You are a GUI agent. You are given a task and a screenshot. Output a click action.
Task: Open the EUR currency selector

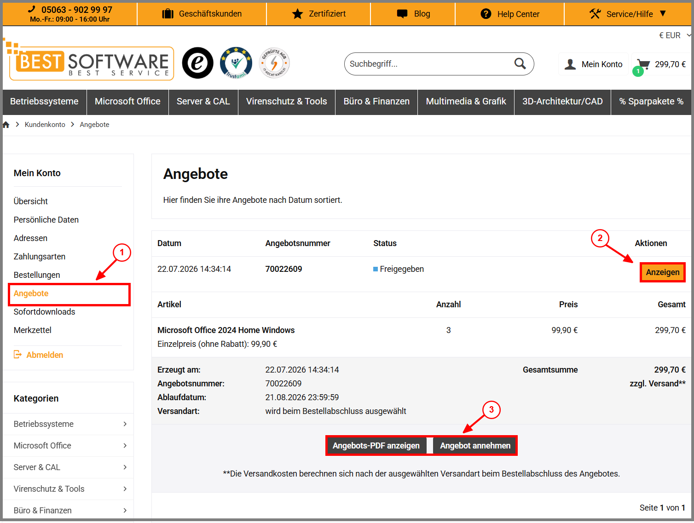675,35
